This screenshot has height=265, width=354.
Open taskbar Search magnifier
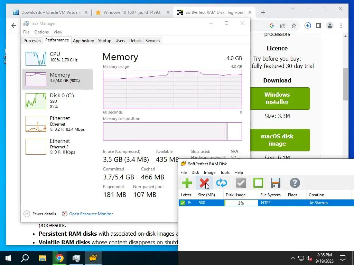25,258
